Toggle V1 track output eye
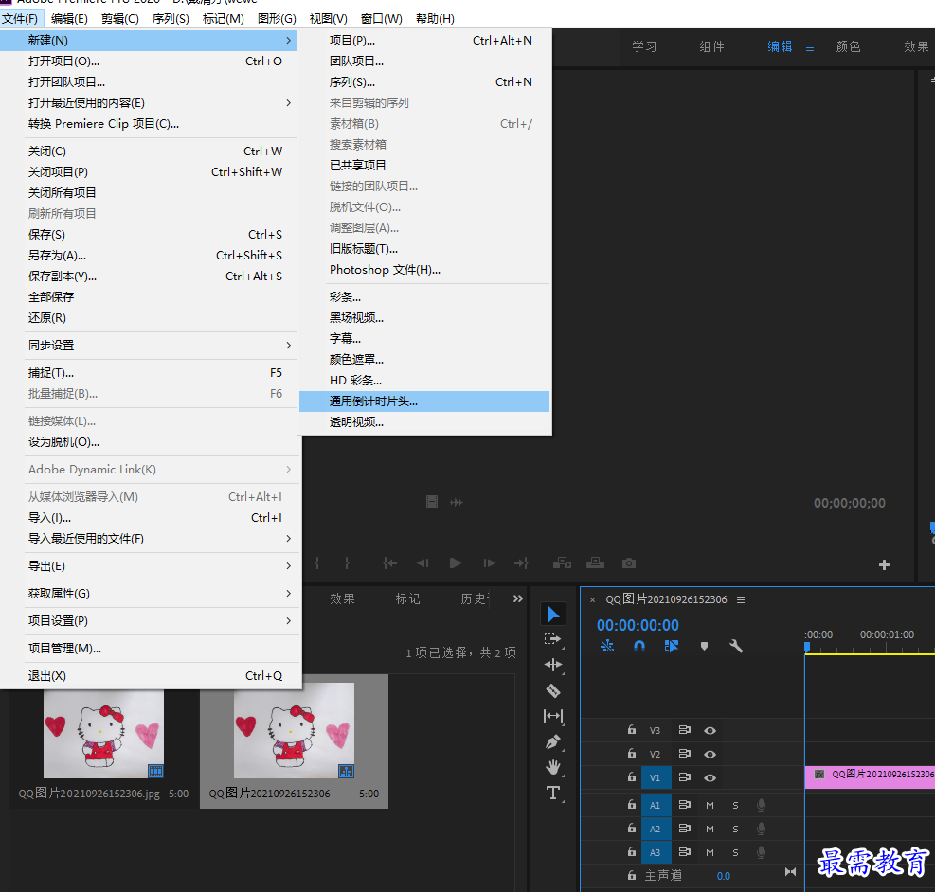Image resolution: width=935 pixels, height=892 pixels. 710,778
